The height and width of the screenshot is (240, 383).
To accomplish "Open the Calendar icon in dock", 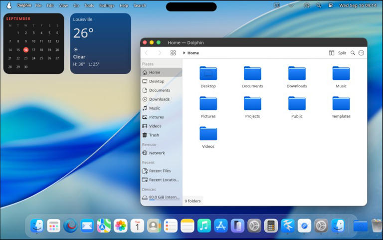I will point(137,226).
